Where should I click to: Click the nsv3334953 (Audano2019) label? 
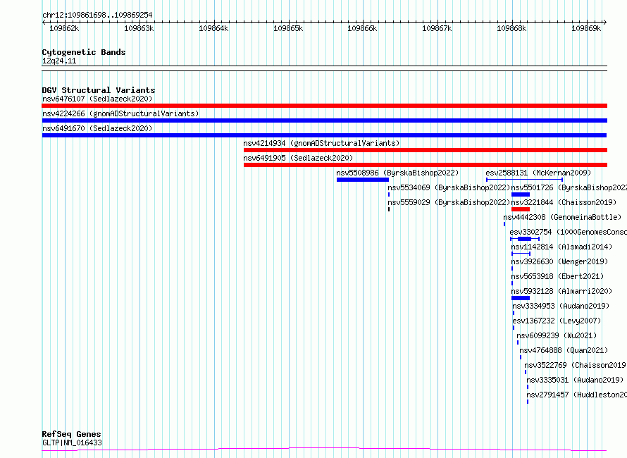coord(561,306)
